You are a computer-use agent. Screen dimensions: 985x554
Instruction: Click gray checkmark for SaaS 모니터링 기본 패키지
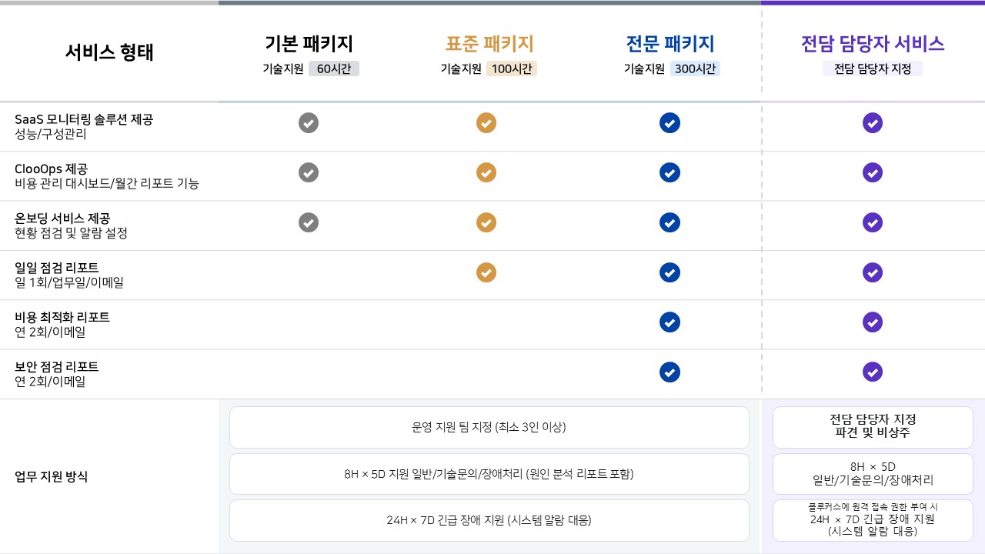(309, 123)
